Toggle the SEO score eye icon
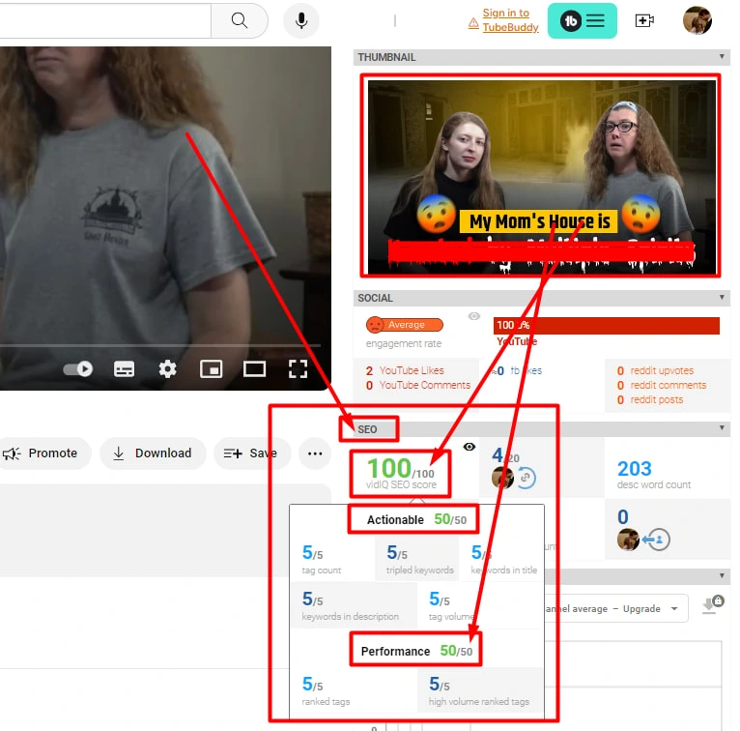The image size is (740, 731). pyautogui.click(x=470, y=447)
